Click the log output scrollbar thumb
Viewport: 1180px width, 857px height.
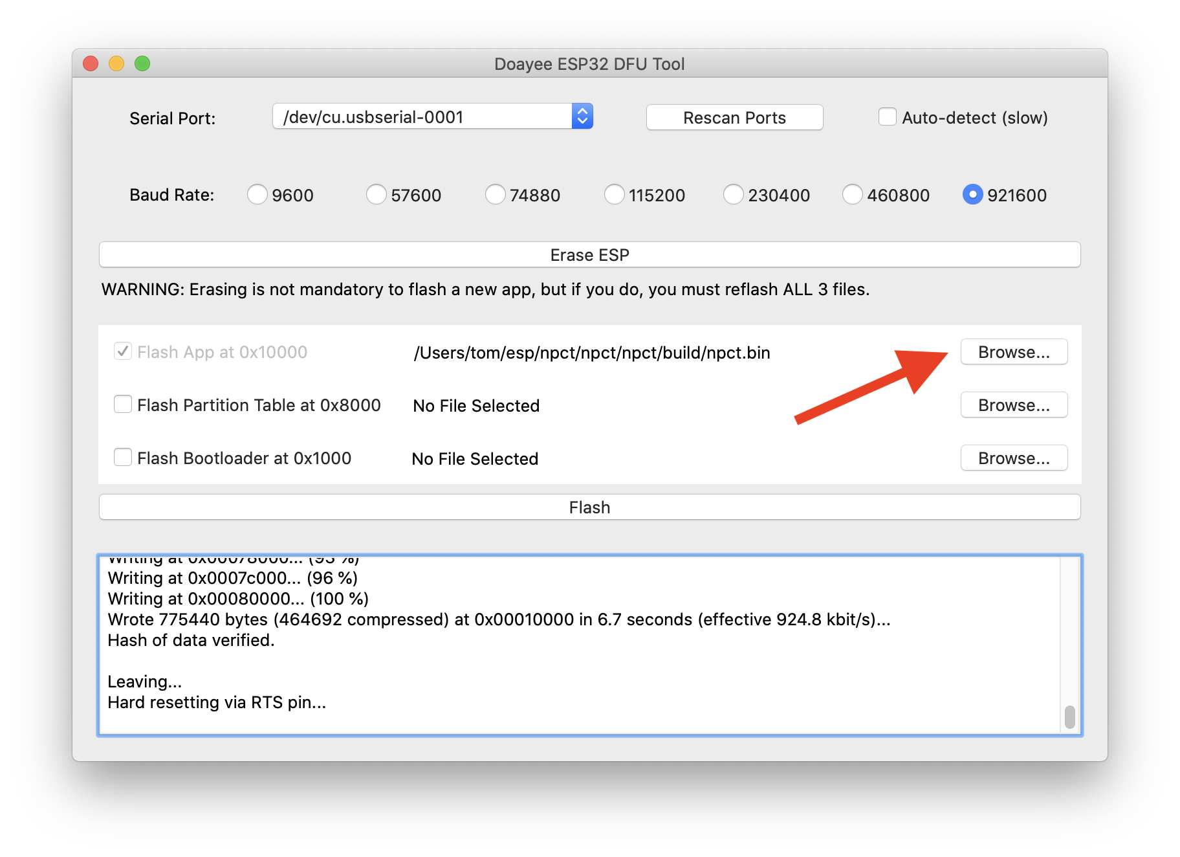tap(1070, 717)
